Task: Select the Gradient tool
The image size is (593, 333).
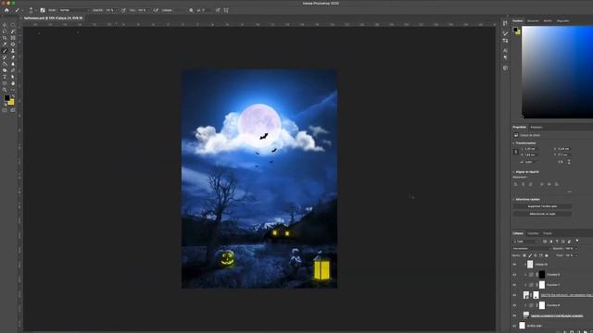Action: (5, 64)
